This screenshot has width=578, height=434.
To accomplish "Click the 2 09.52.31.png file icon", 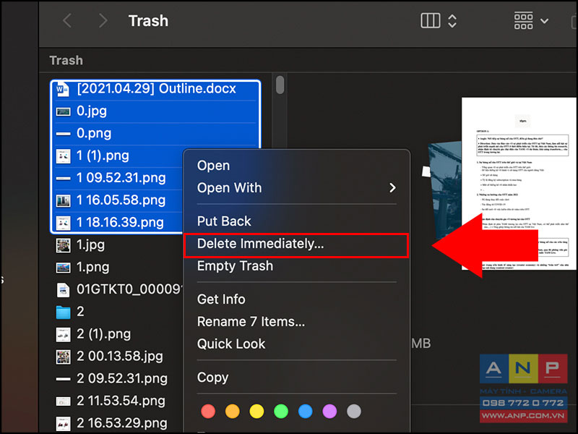I will (x=63, y=379).
